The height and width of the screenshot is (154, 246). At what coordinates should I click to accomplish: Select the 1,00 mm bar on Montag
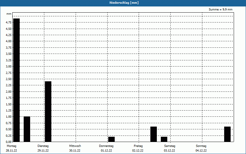[27, 129]
